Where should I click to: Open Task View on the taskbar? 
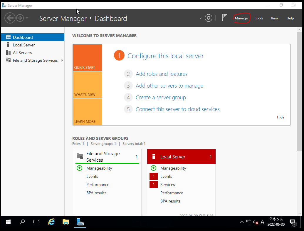[36, 222]
